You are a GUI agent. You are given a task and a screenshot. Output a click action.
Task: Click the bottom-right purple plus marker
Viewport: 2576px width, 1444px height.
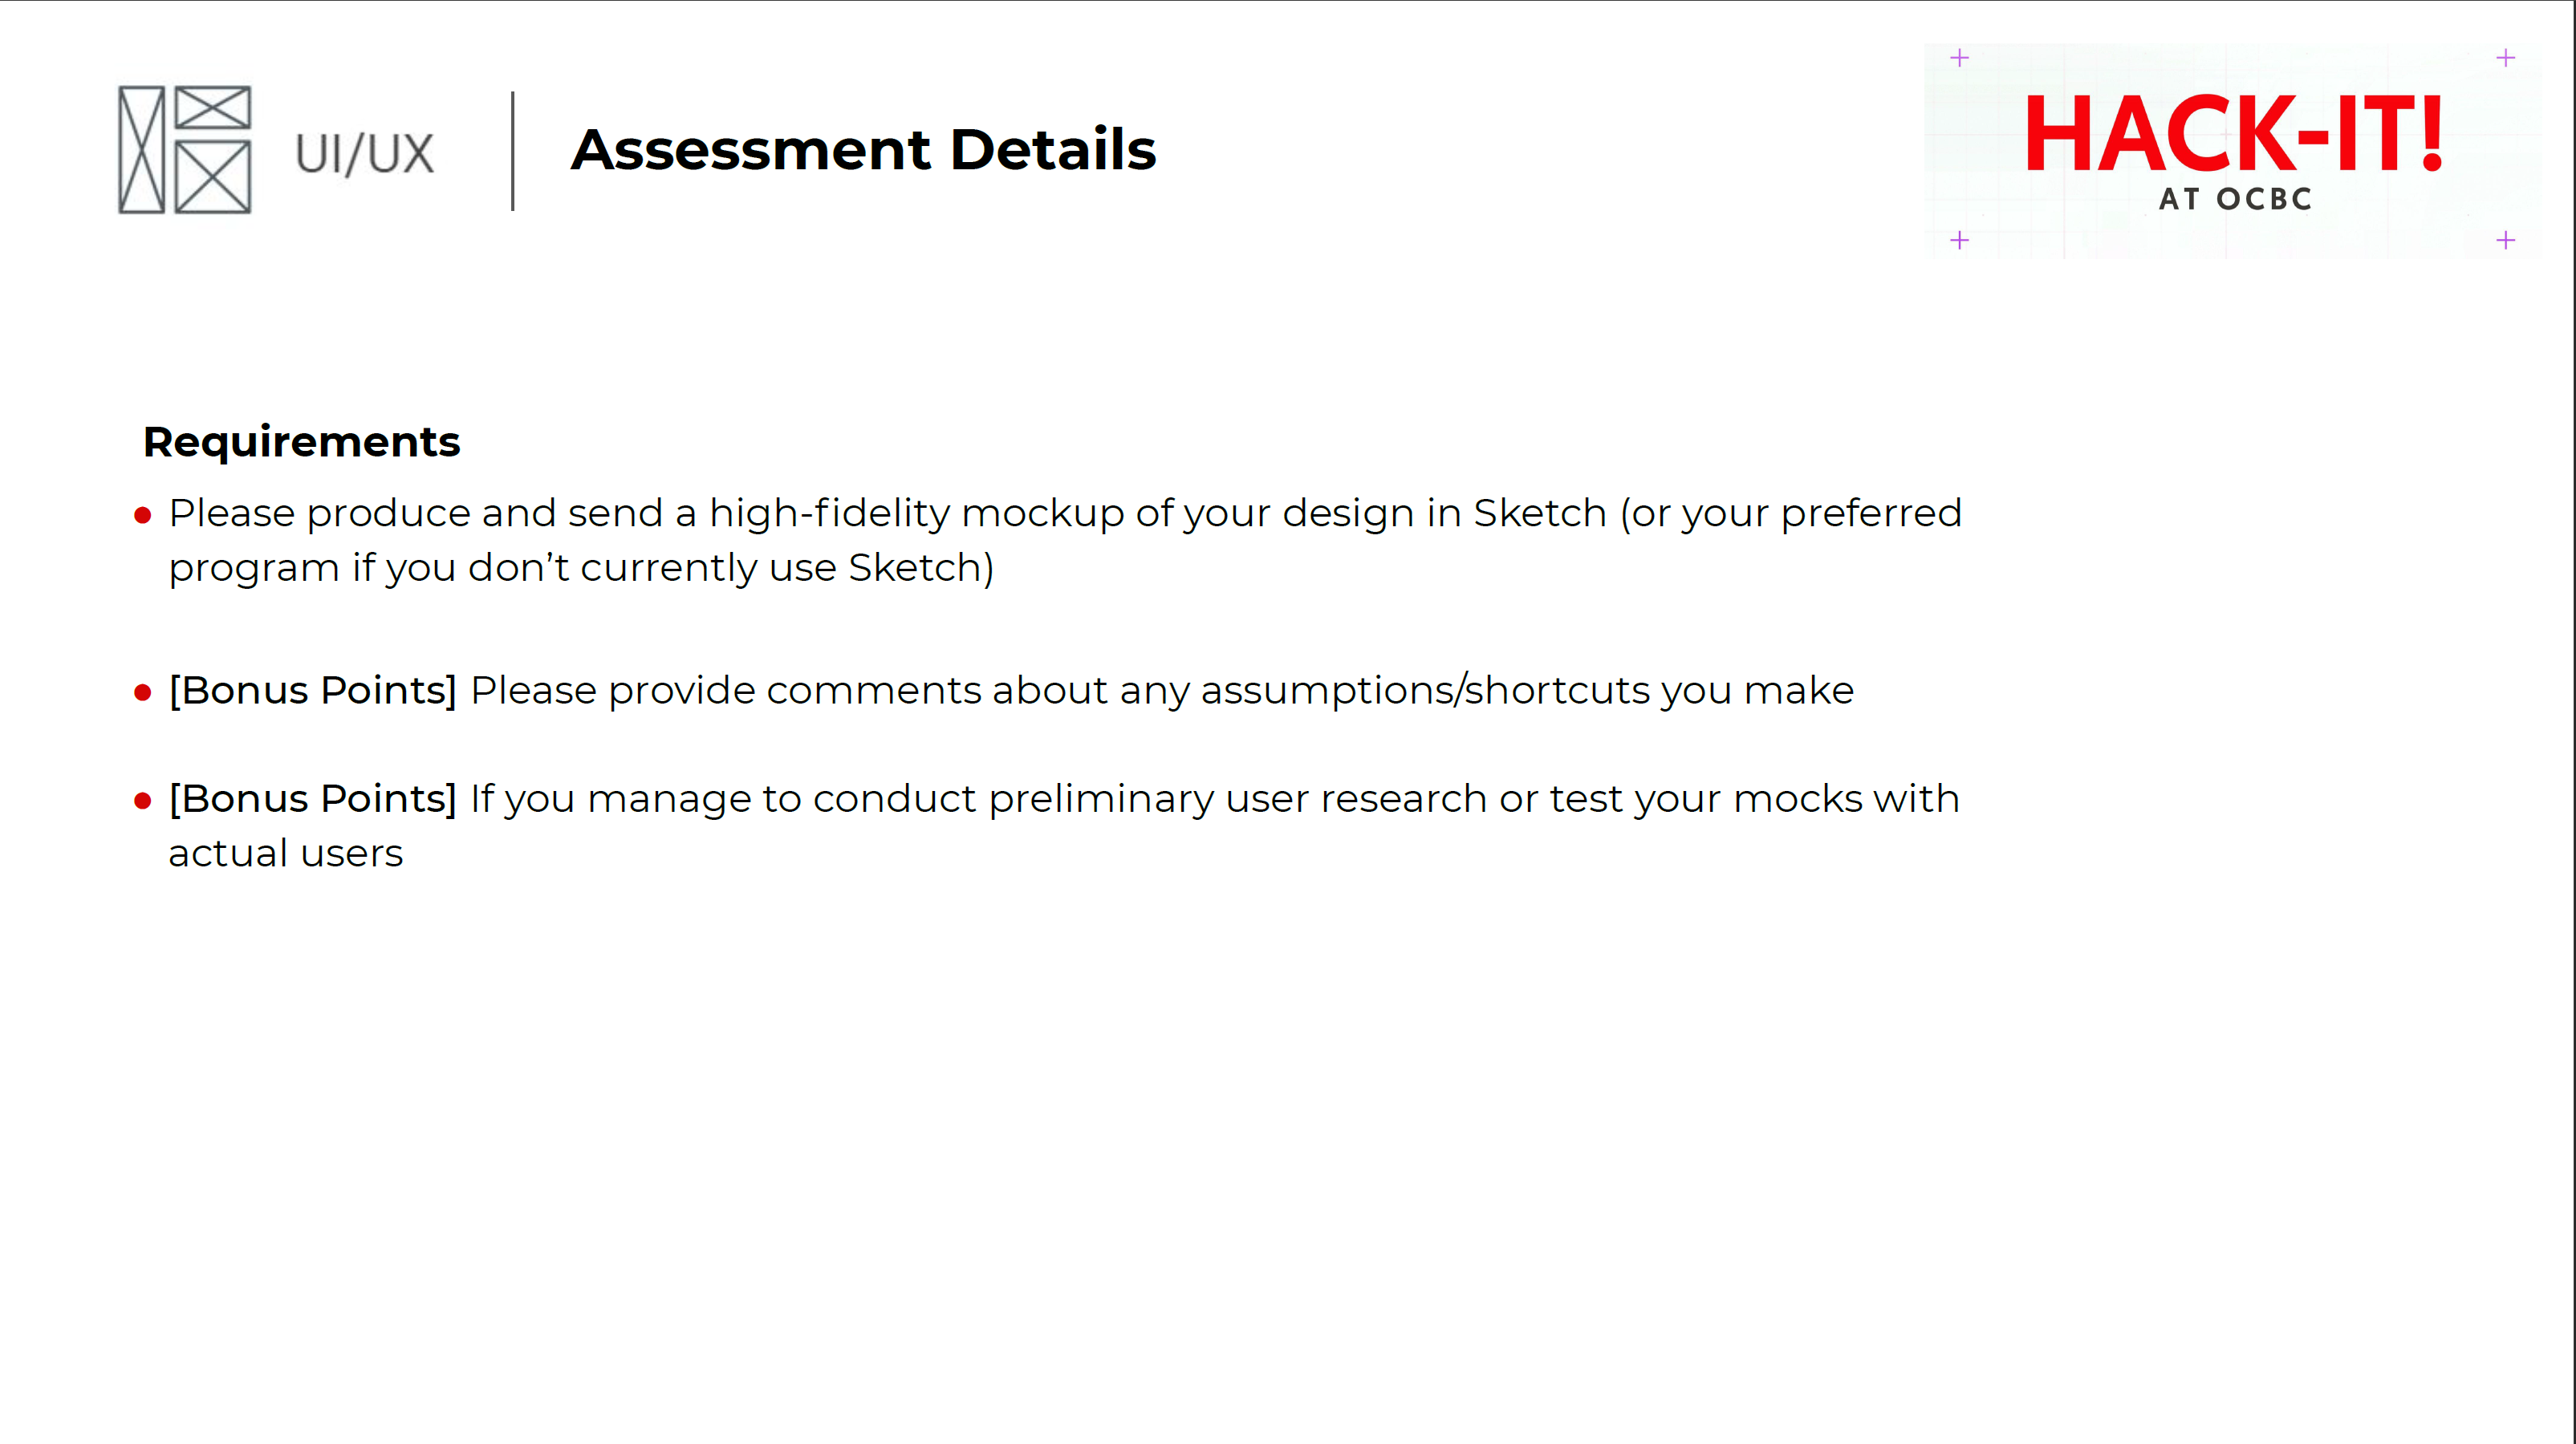click(x=2506, y=240)
